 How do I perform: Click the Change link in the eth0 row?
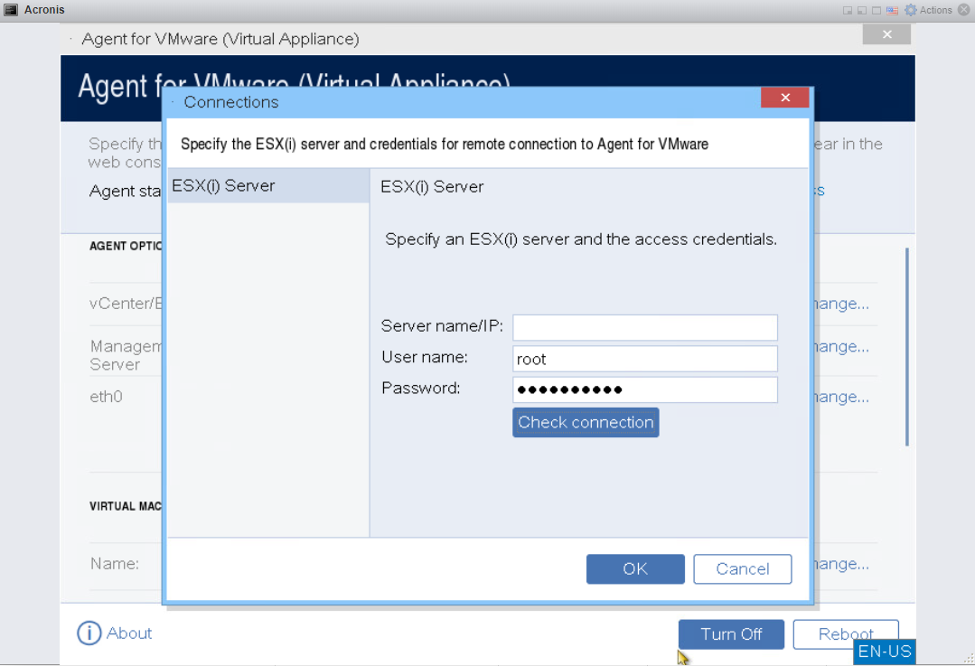(841, 397)
